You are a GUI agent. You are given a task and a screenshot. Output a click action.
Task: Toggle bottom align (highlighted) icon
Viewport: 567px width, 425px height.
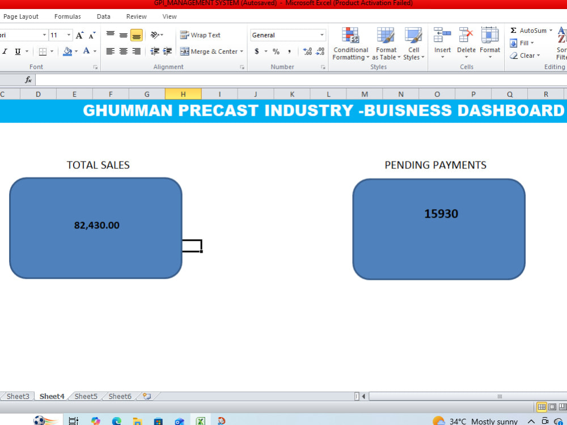point(136,35)
